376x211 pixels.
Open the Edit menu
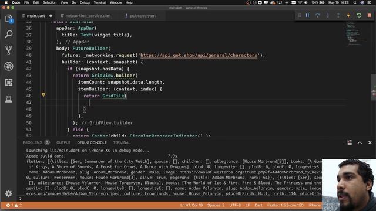36,2
